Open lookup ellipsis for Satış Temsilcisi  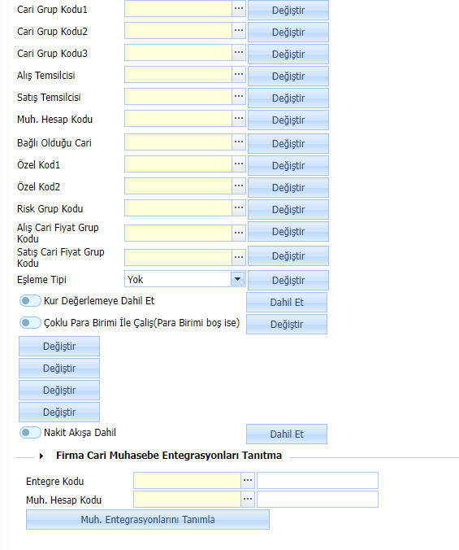[239, 97]
